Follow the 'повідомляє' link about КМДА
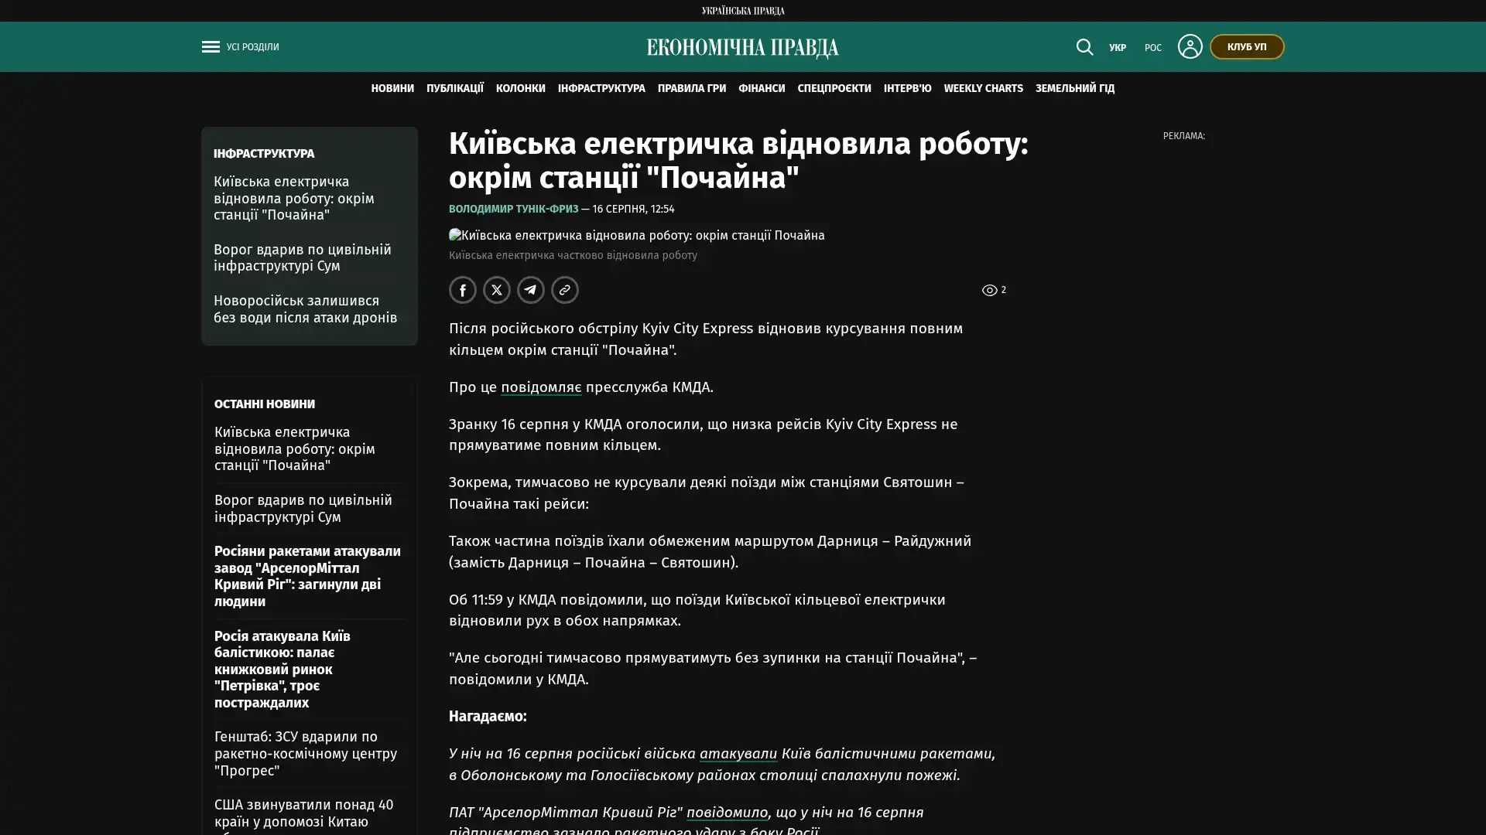1486x835 pixels. click(x=541, y=387)
